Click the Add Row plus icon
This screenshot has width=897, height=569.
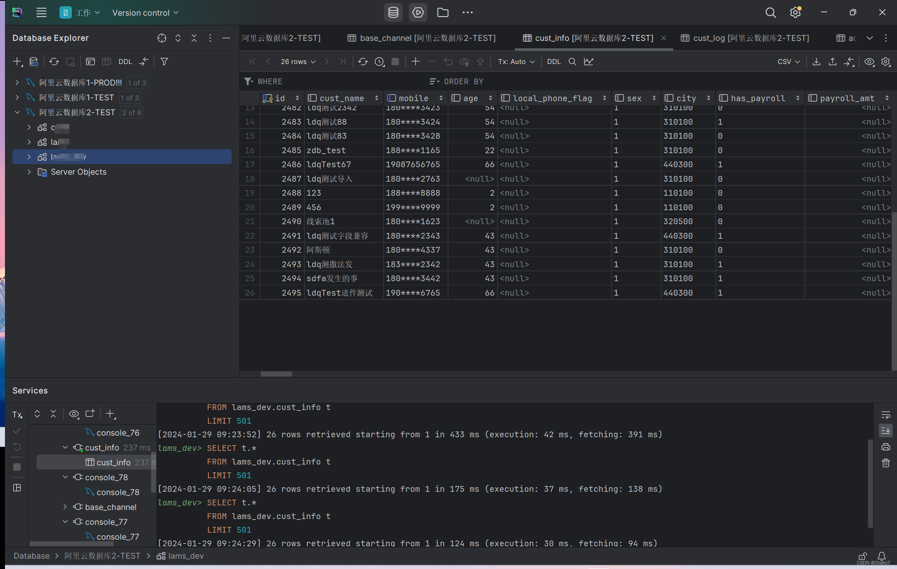coord(415,62)
